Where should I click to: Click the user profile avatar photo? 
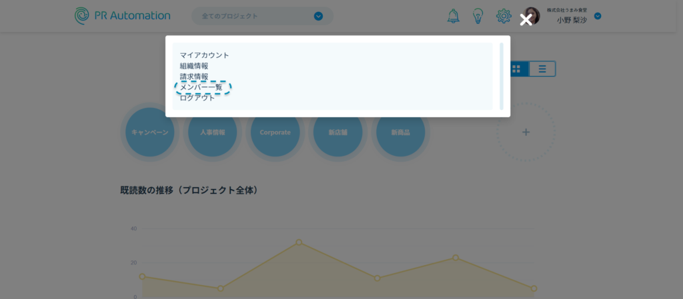[532, 16]
